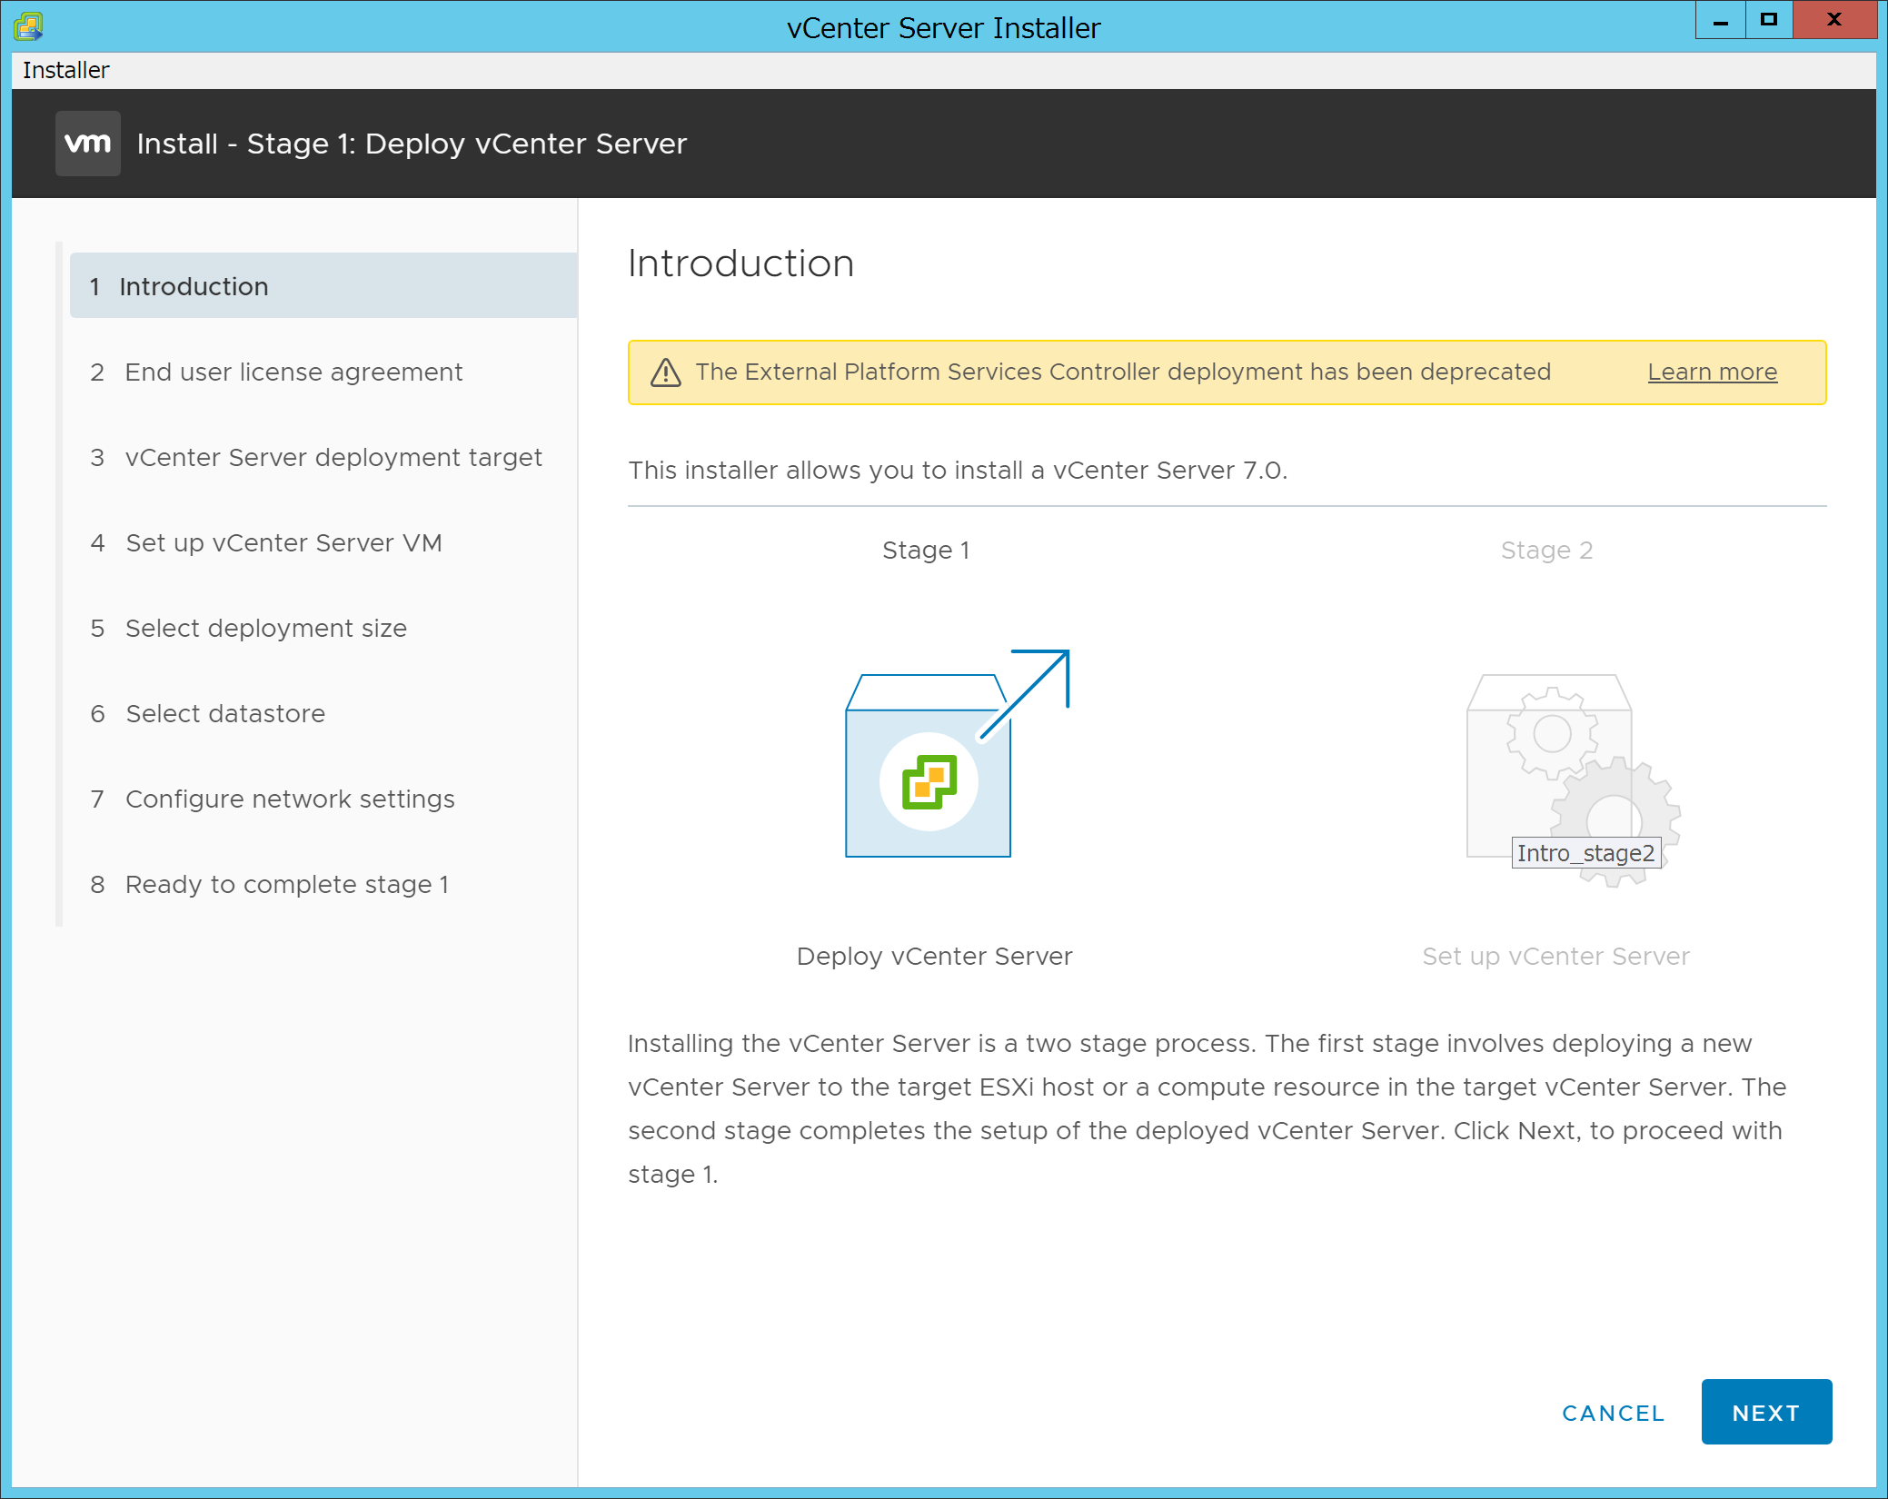Click 'This installer allows you to install' sentence
The image size is (1888, 1499).
pyautogui.click(x=958, y=470)
